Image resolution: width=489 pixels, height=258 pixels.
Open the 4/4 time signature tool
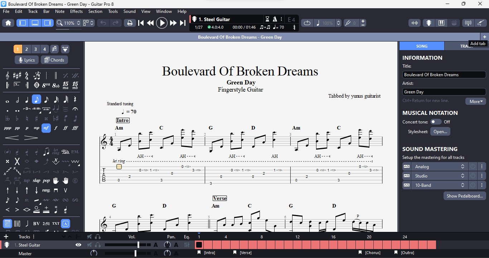(x=27, y=76)
